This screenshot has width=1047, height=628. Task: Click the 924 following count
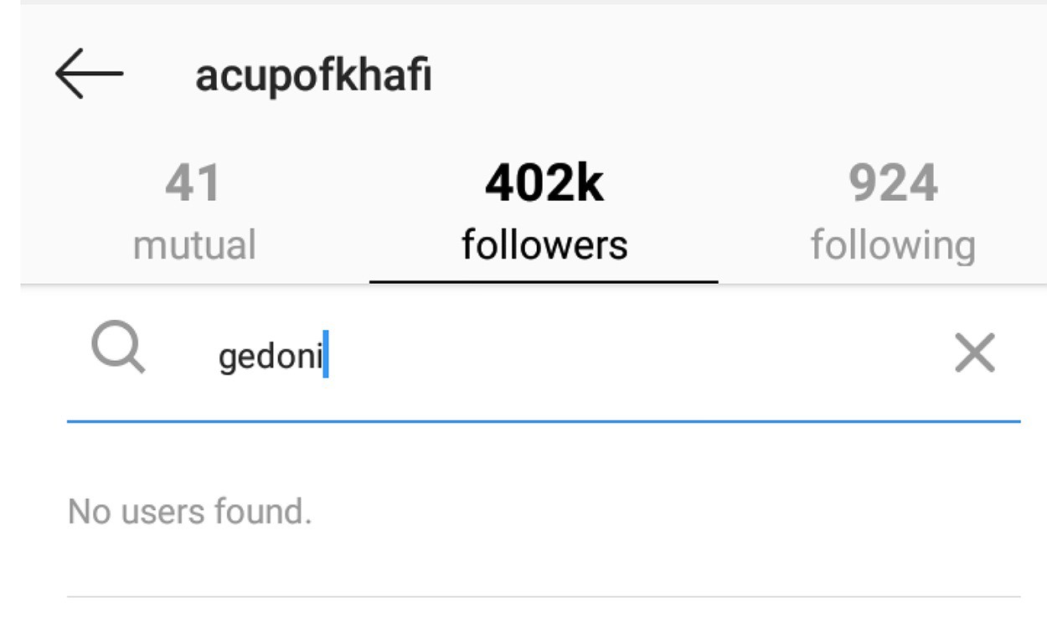[893, 183]
